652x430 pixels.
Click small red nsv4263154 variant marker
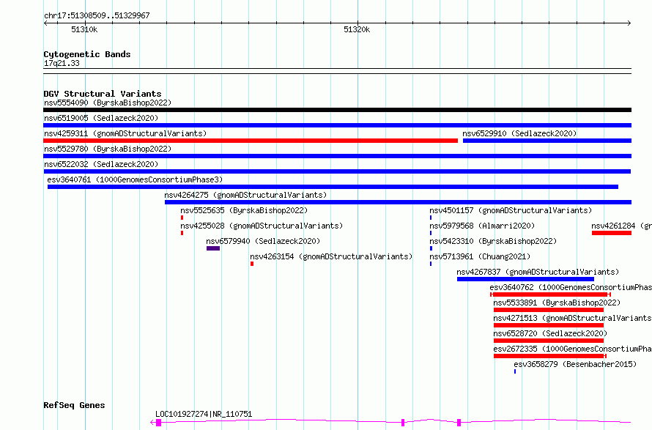click(252, 264)
